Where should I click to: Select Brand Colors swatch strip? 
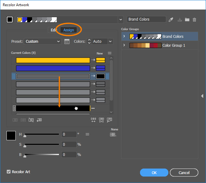click(x=146, y=36)
